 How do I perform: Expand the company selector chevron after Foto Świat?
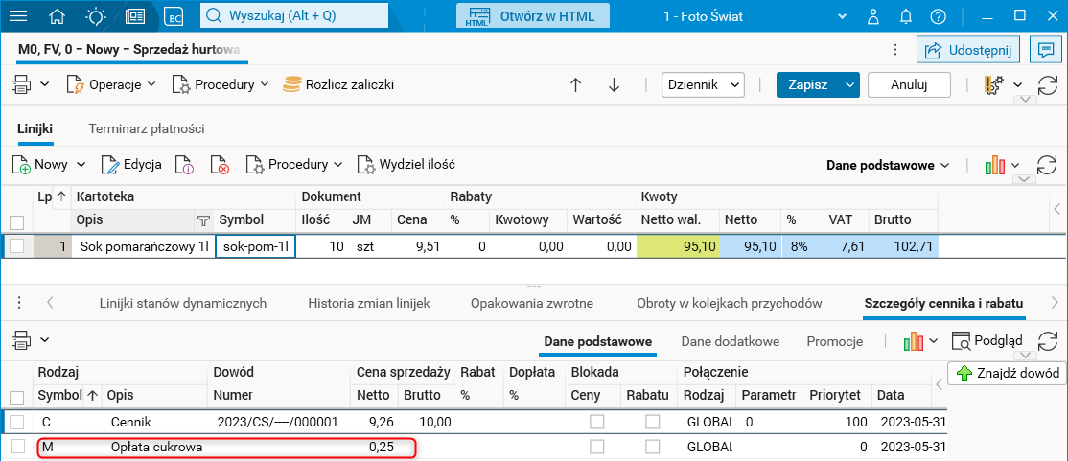tap(844, 15)
